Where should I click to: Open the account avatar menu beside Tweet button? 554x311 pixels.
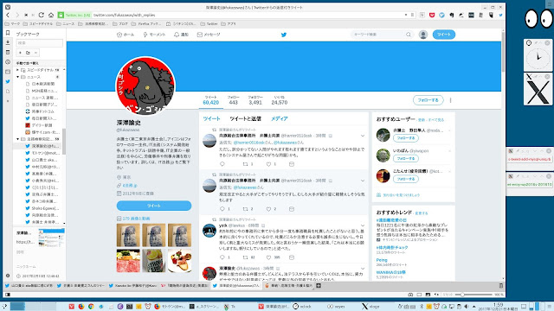coord(423,35)
